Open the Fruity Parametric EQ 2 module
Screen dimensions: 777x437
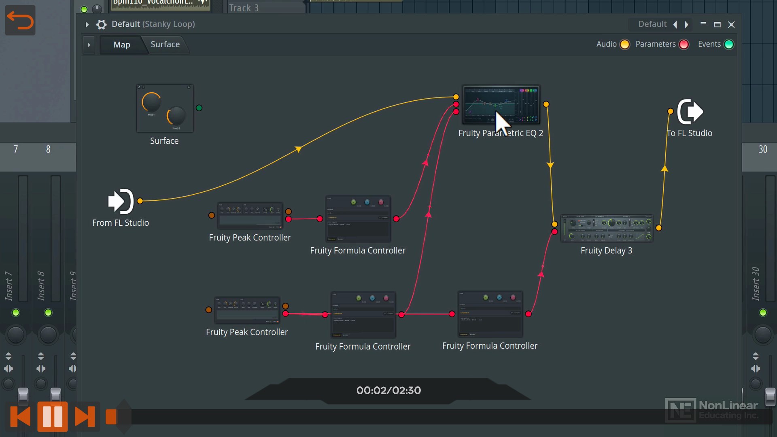501,105
